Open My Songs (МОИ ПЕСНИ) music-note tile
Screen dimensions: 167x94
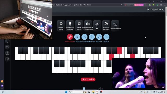(x=79, y=26)
